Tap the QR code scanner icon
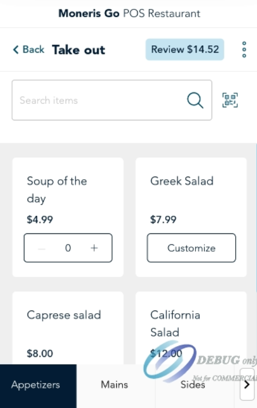The image size is (257, 408). (x=230, y=100)
